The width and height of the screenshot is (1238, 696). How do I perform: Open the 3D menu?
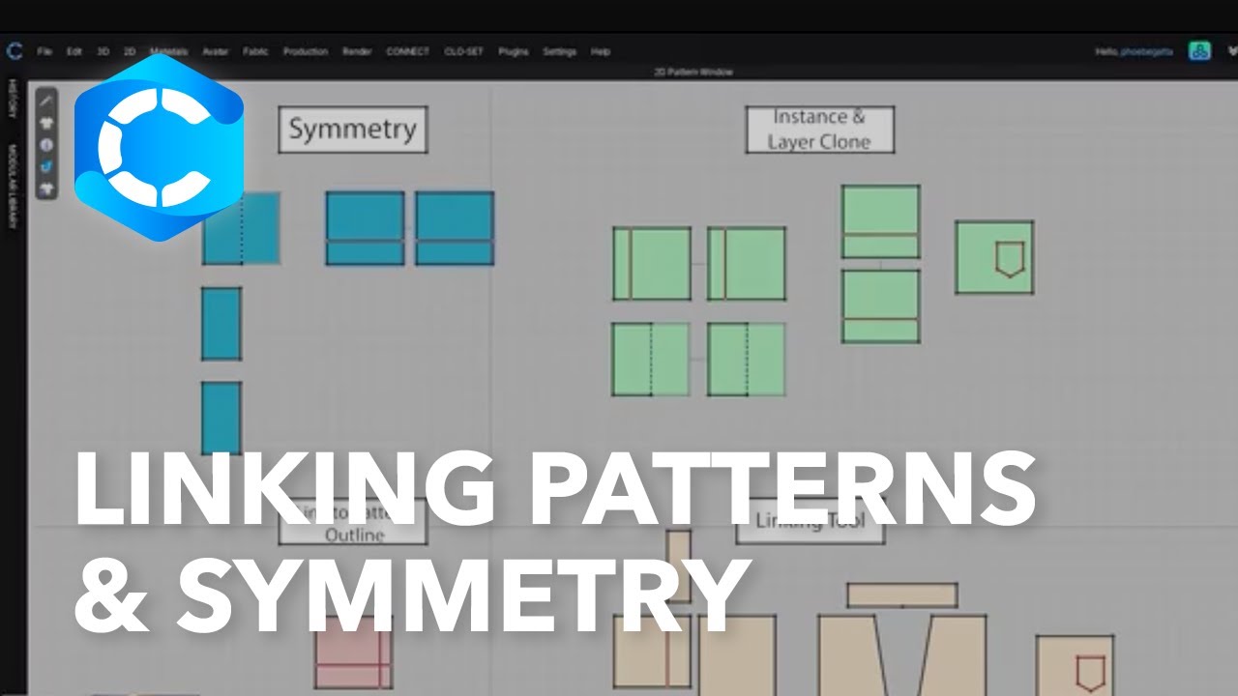coord(103,51)
